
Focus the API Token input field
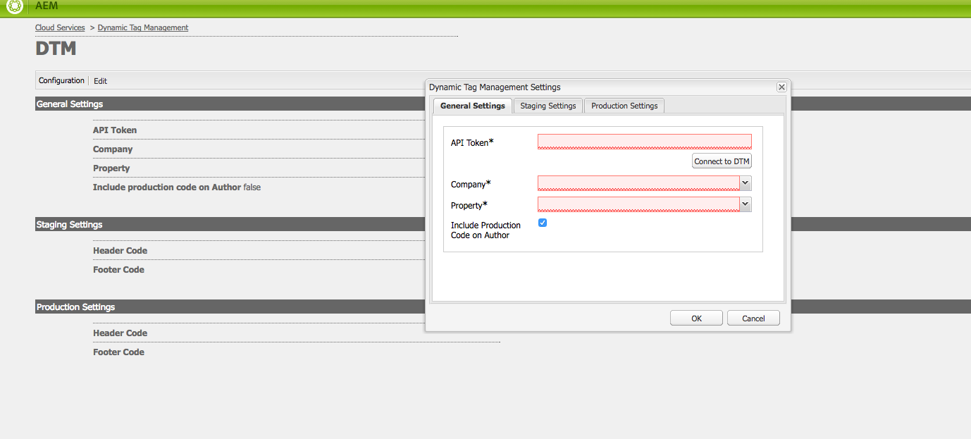pos(645,141)
